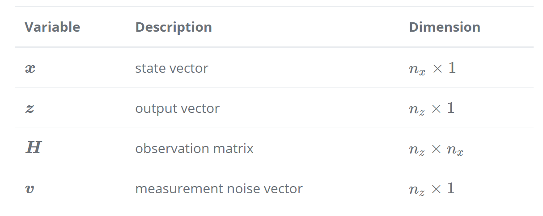Select the Dimension column header
Image resolution: width=543 pixels, height=216 pixels.
pos(444,27)
